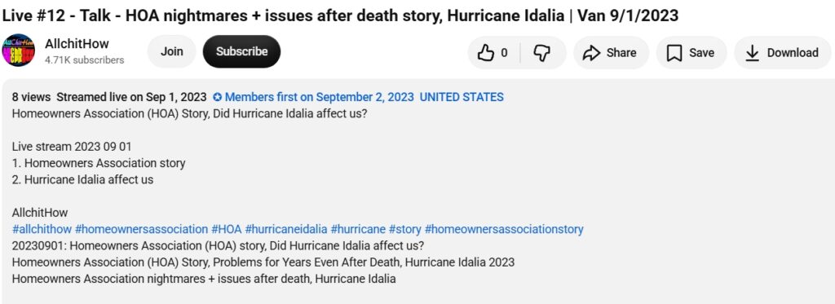The image size is (835, 304).
Task: Click Members first on September 2 link
Action: coord(319,98)
